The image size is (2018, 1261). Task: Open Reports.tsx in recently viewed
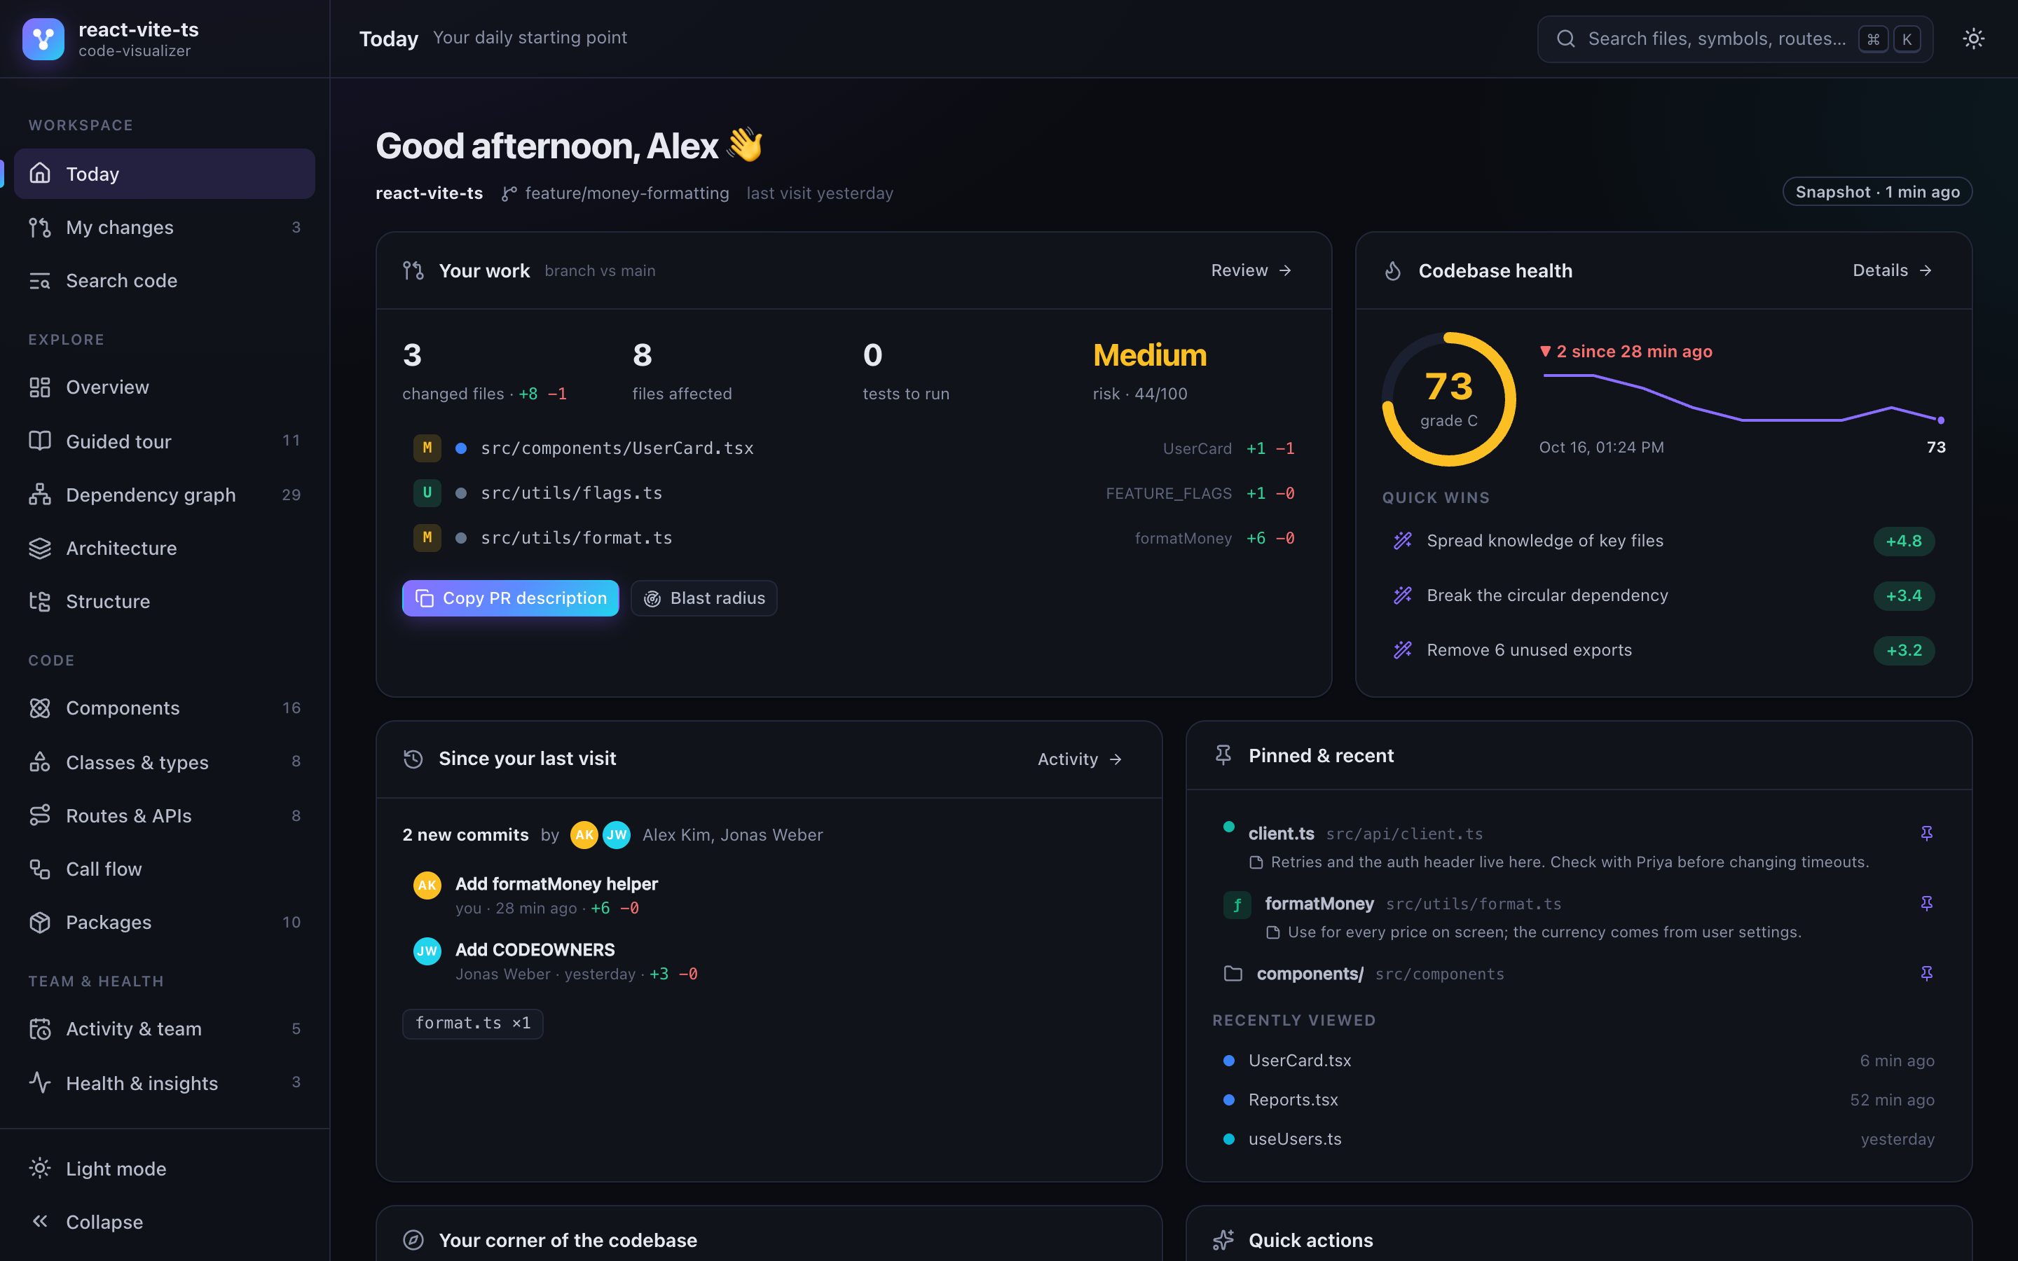click(x=1579, y=1099)
